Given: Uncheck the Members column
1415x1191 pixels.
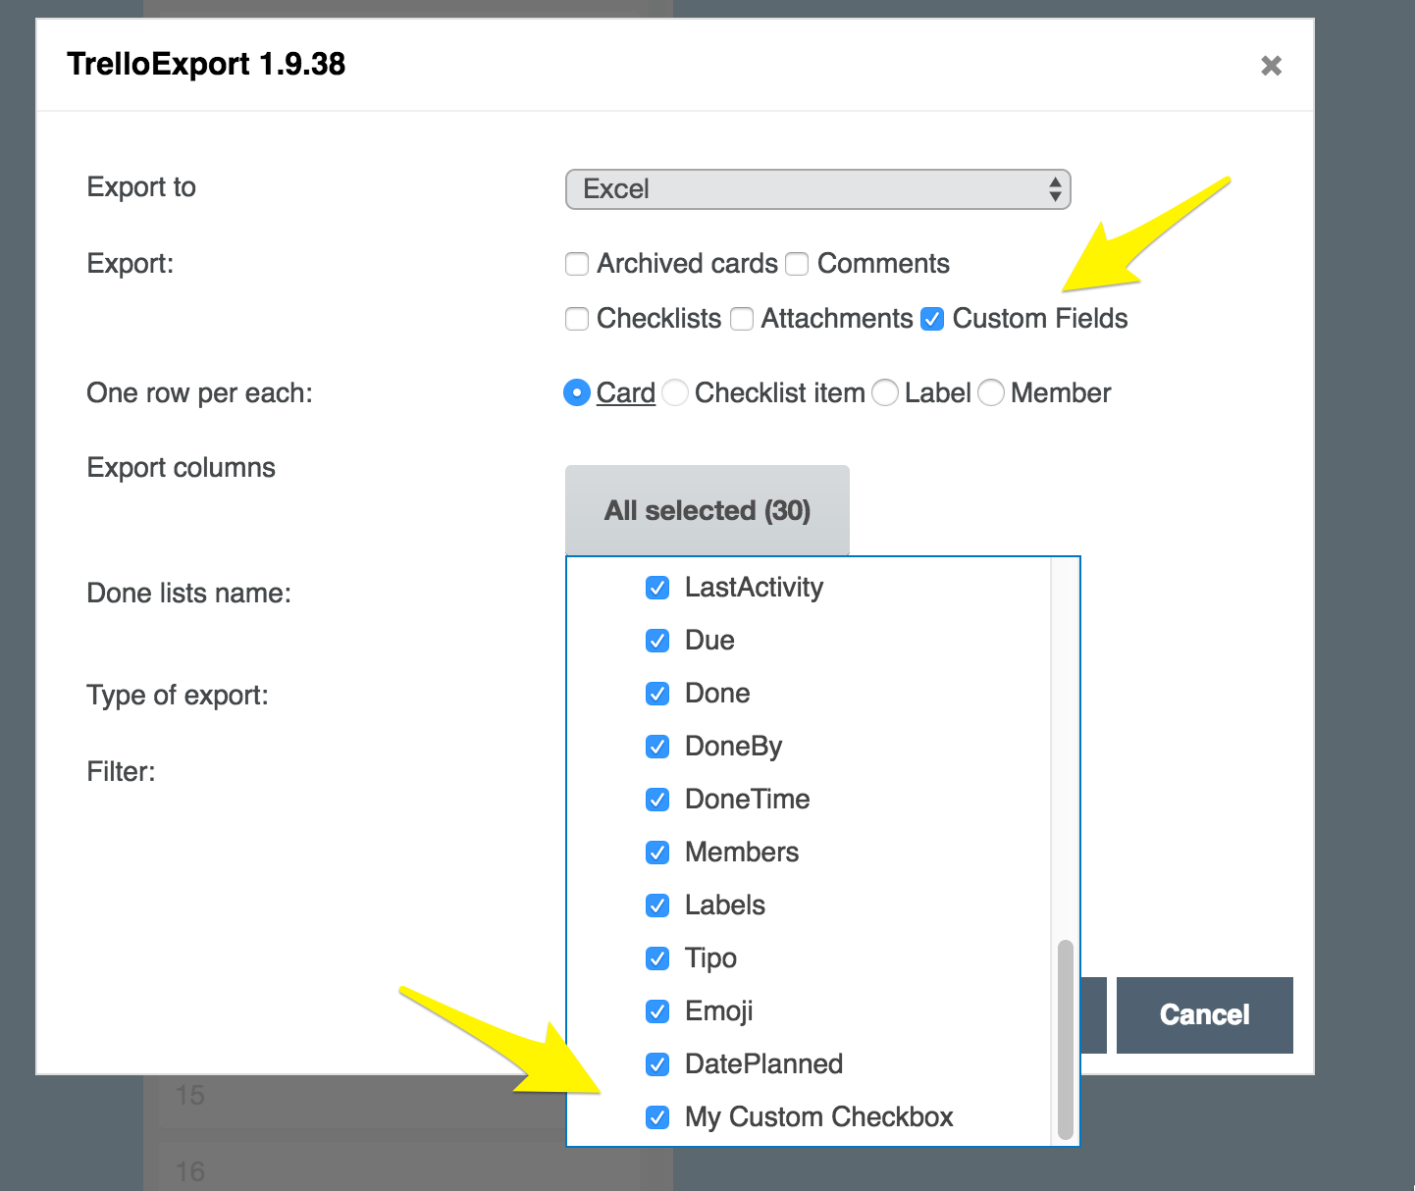Looking at the screenshot, I should click(657, 852).
